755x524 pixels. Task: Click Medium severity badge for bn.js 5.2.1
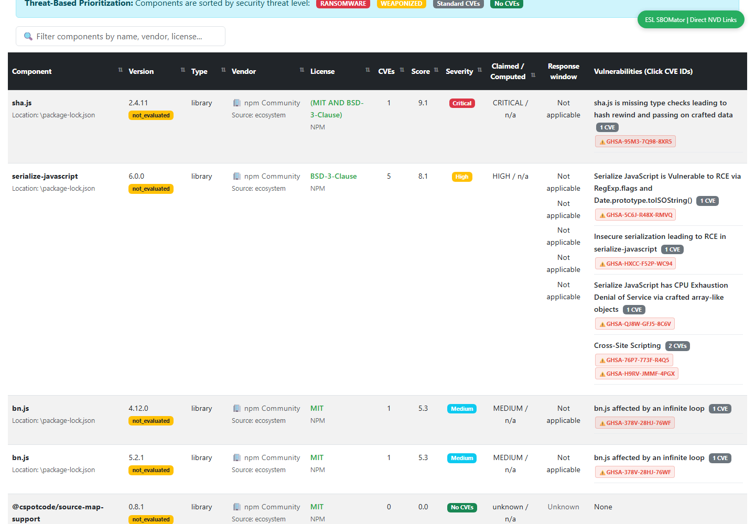tap(462, 458)
